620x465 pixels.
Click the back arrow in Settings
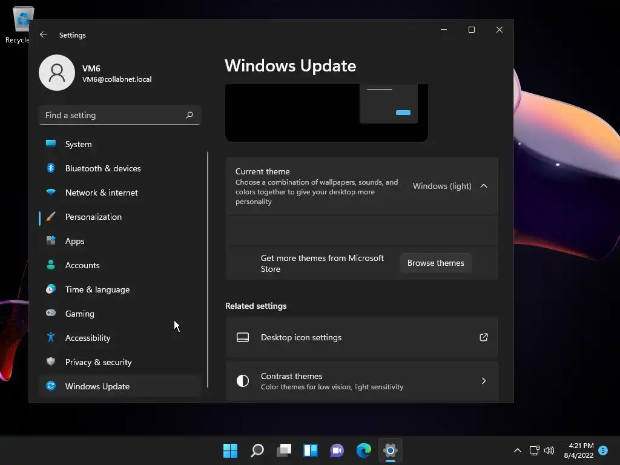(x=44, y=35)
